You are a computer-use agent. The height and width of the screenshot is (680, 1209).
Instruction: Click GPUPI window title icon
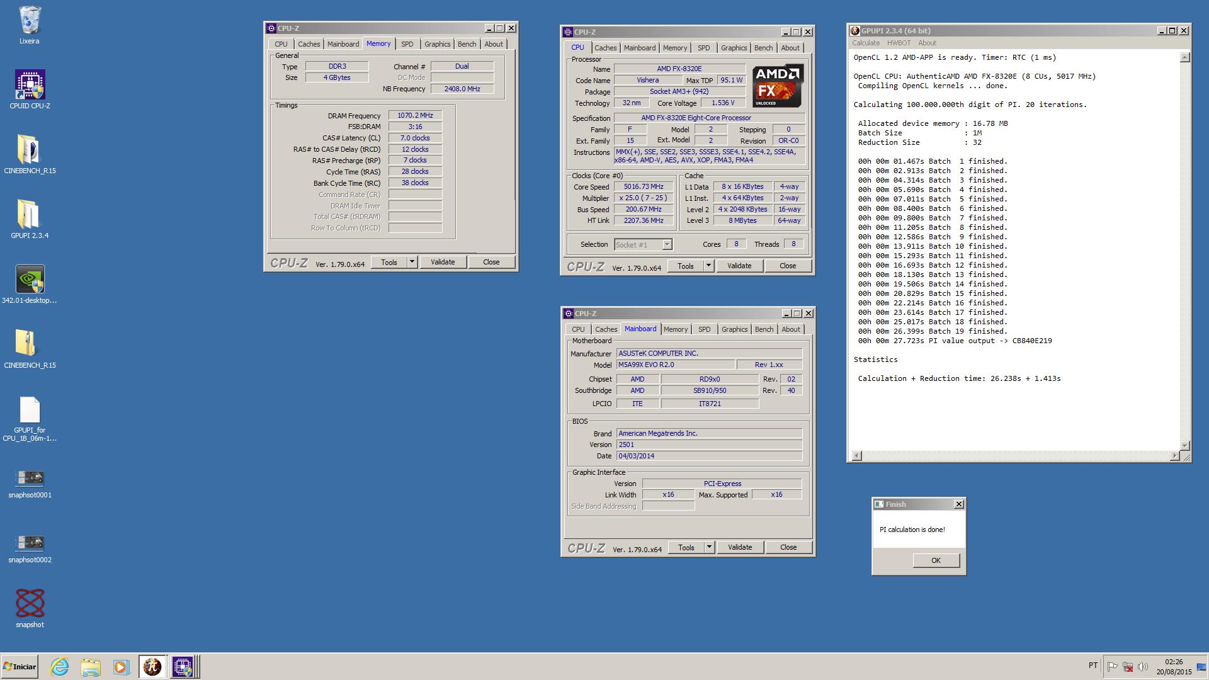coord(854,30)
